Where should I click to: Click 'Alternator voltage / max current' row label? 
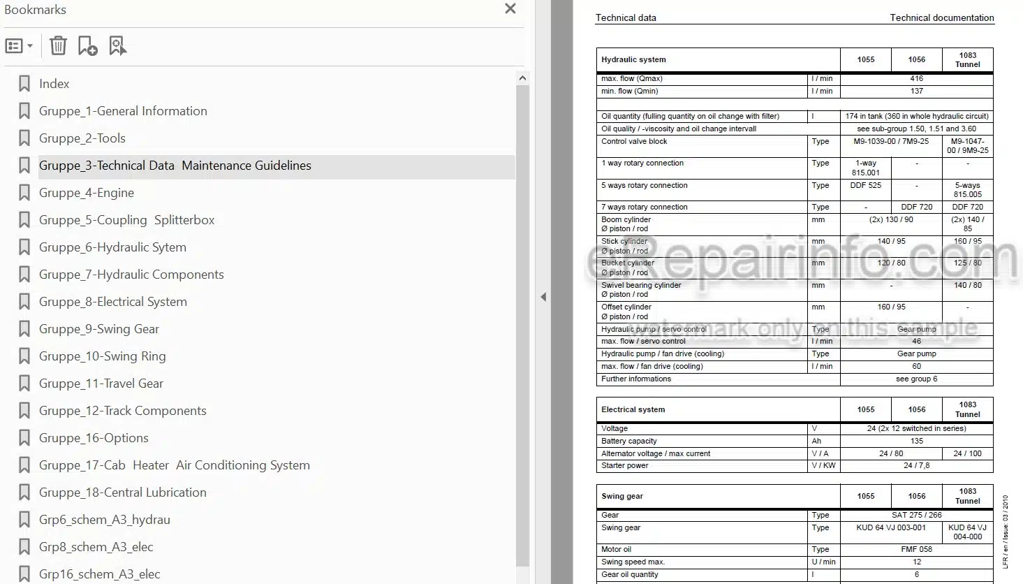656,454
